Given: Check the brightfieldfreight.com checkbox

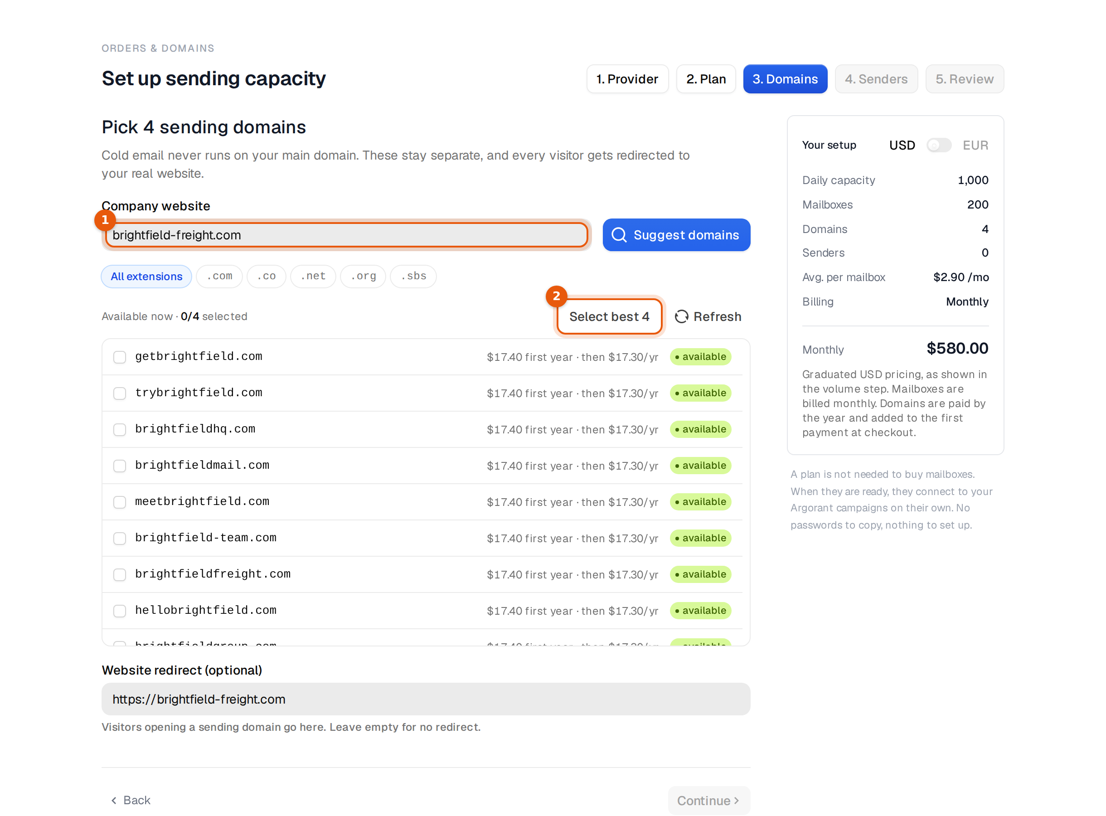Looking at the screenshot, I should point(120,574).
